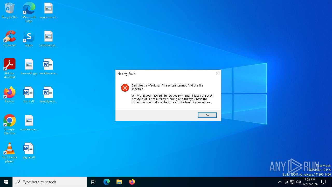Select the CCleaner desktop shortcut
The height and width of the screenshot is (187, 332).
tap(10, 39)
